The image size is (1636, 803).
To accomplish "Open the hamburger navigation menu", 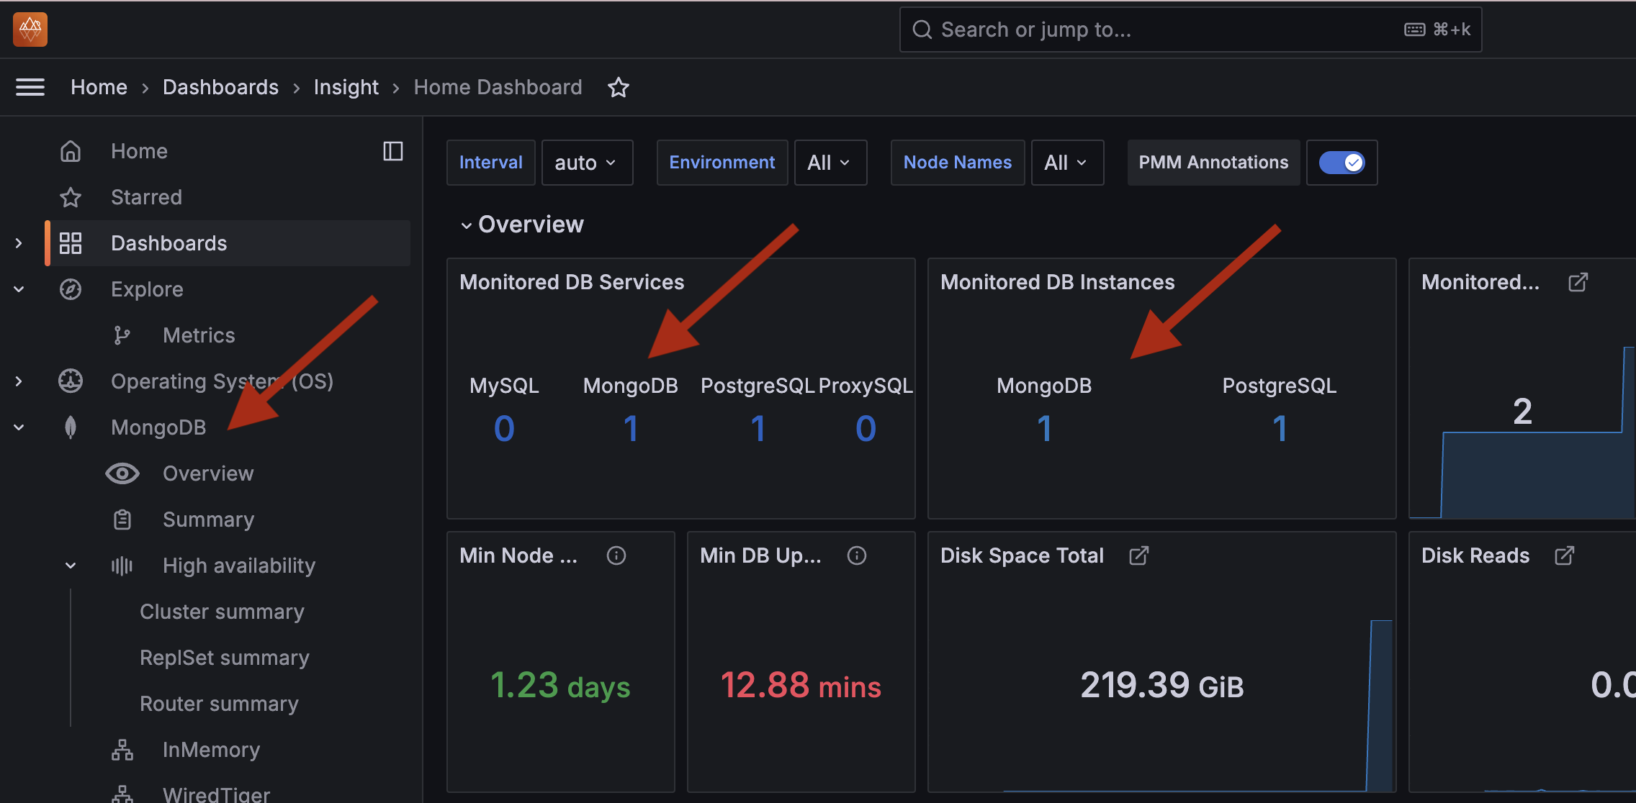I will coord(30,87).
